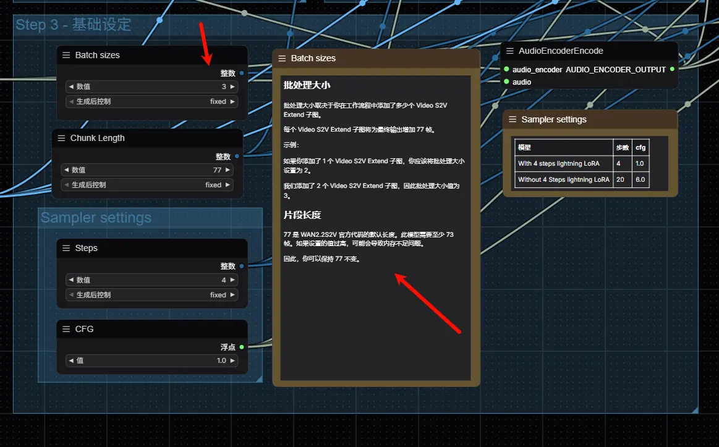Select the Step 3 - 基础设定 group title
This screenshot has width=719, height=447.
pos(74,25)
